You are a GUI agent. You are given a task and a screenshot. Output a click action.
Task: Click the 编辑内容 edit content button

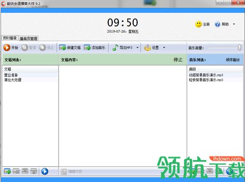72,172
